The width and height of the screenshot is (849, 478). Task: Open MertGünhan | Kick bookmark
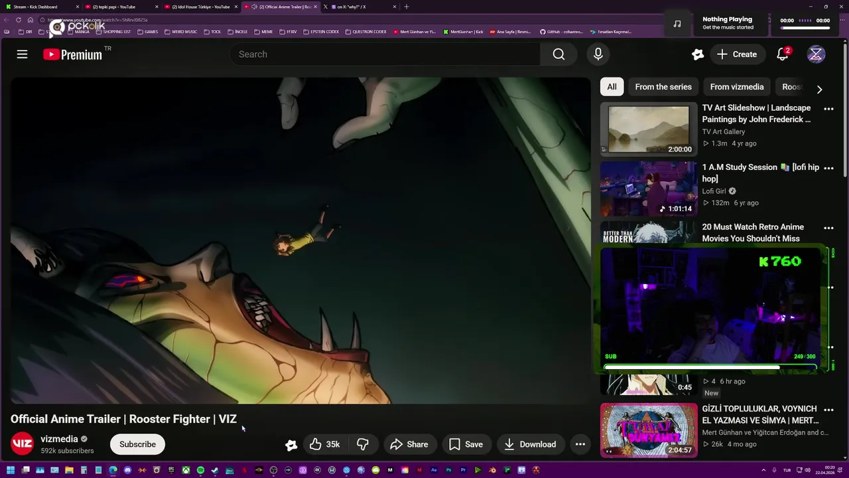pos(463,32)
